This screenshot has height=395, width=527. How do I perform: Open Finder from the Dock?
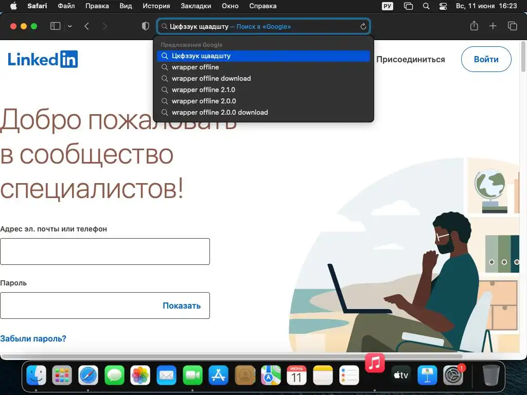pos(36,375)
